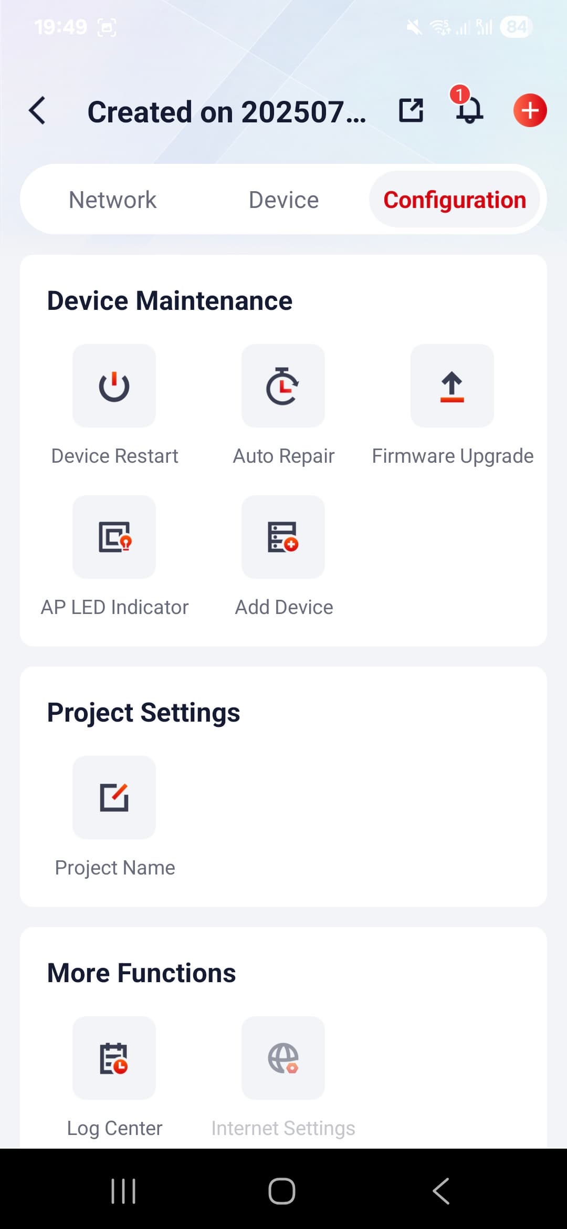
Task: Select the Configuration tab
Action: [455, 200]
